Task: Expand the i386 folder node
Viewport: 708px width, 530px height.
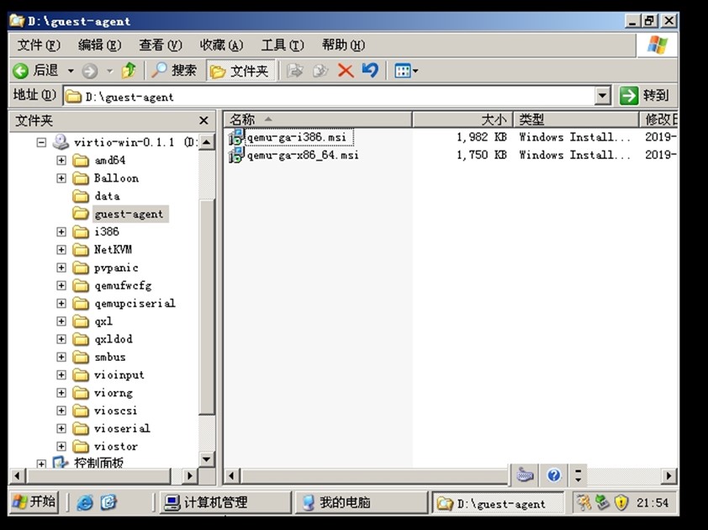Action: click(61, 232)
